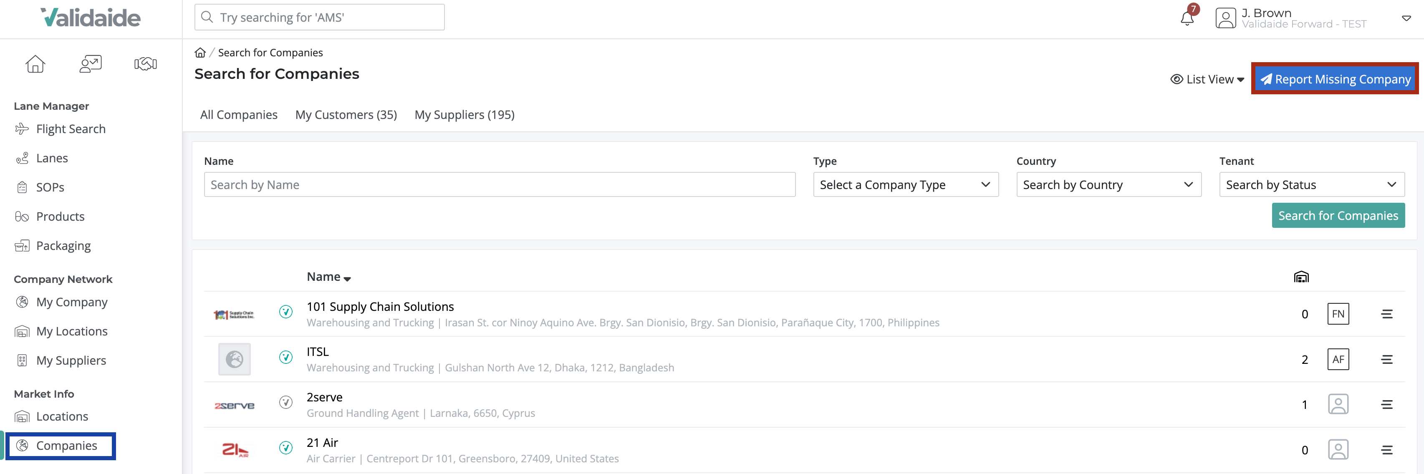Click the Report Missing Company button
1424x474 pixels.
click(x=1334, y=79)
